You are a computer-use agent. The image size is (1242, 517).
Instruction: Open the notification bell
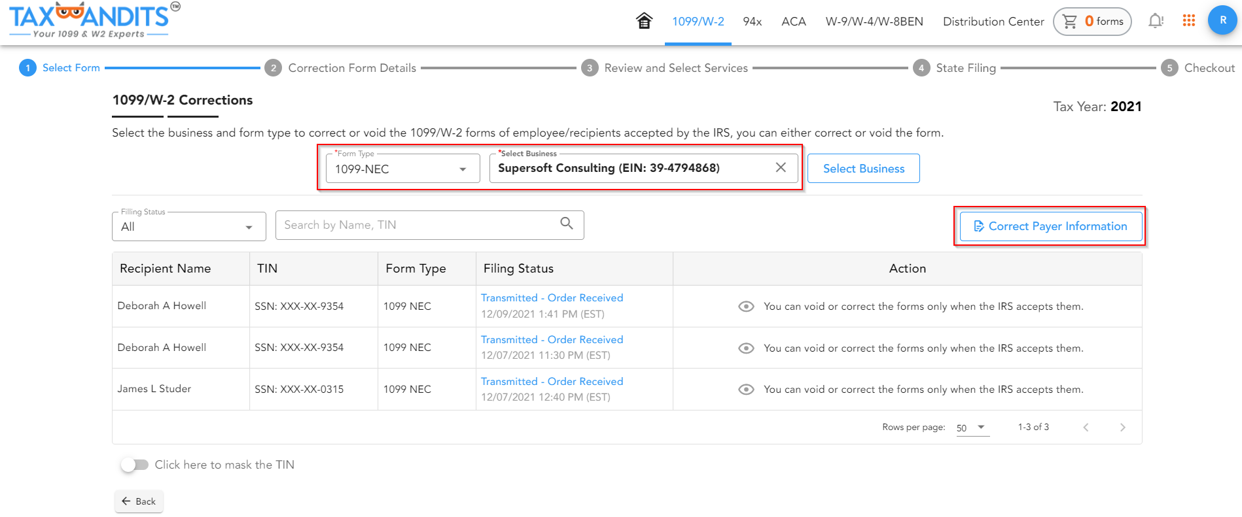(x=1156, y=21)
